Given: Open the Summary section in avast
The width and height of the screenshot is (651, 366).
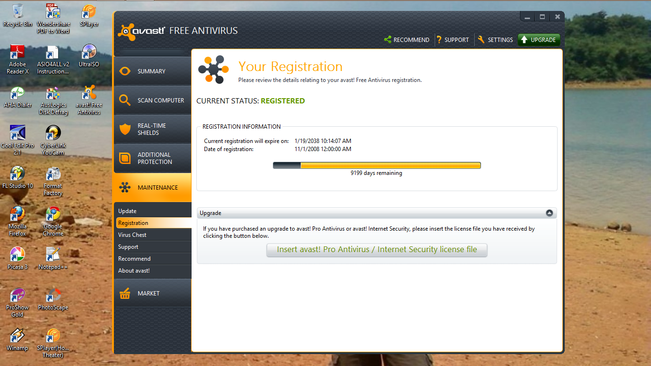Looking at the screenshot, I should tap(153, 71).
